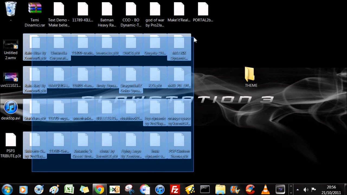Image resolution: width=347 pixels, height=195 pixels.
Task: Select the Rain-Blue By Zembor0.p3t file
Action: coord(35,47)
